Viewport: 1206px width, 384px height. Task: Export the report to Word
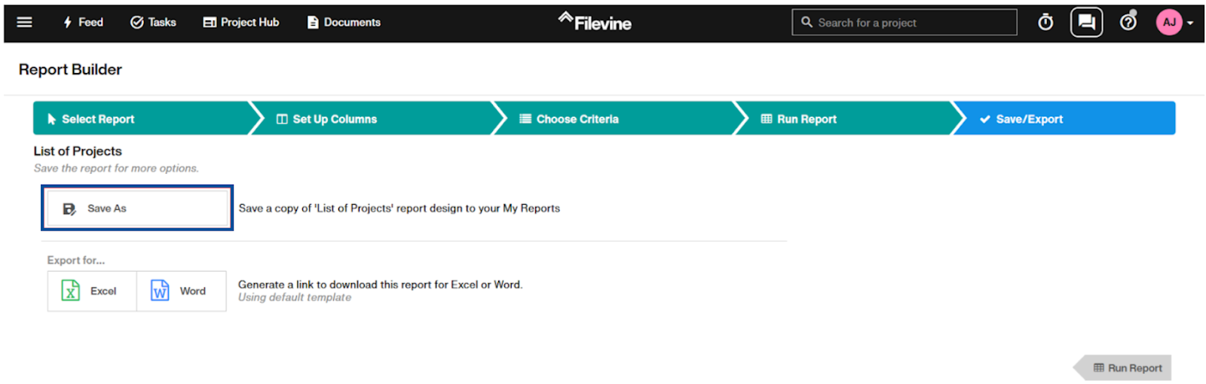click(181, 291)
